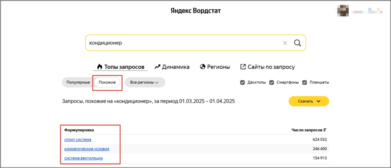Image resolution: width=391 pixels, height=168 pixels.
Task: Open the сплит система query link
Action: 78,140
